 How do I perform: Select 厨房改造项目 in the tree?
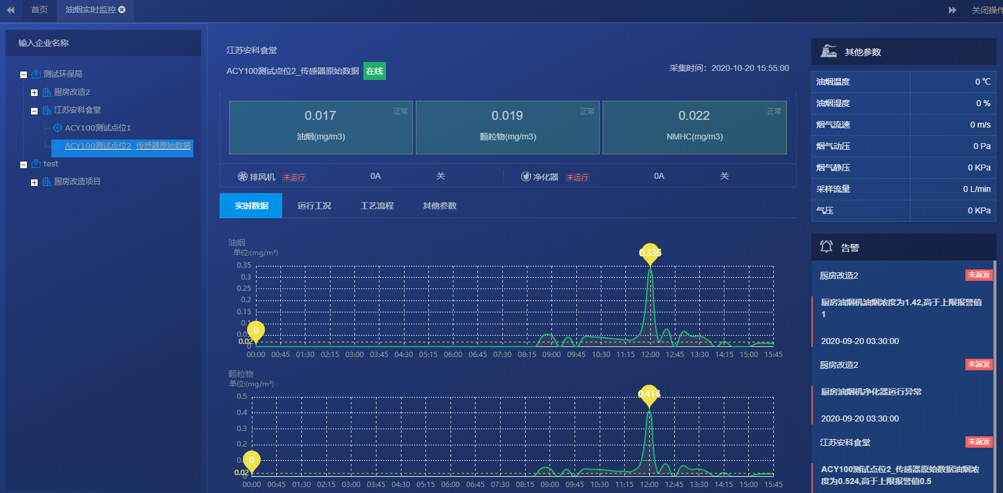[78, 181]
